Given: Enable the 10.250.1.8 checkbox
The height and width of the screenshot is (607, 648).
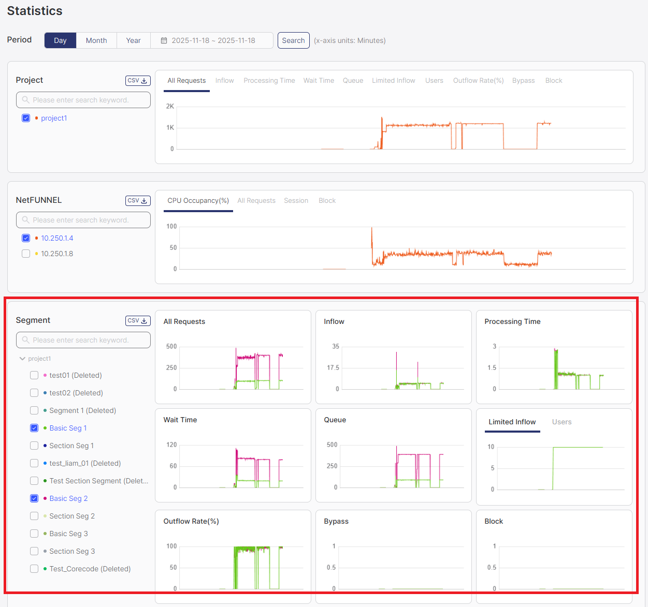Looking at the screenshot, I should click(26, 254).
